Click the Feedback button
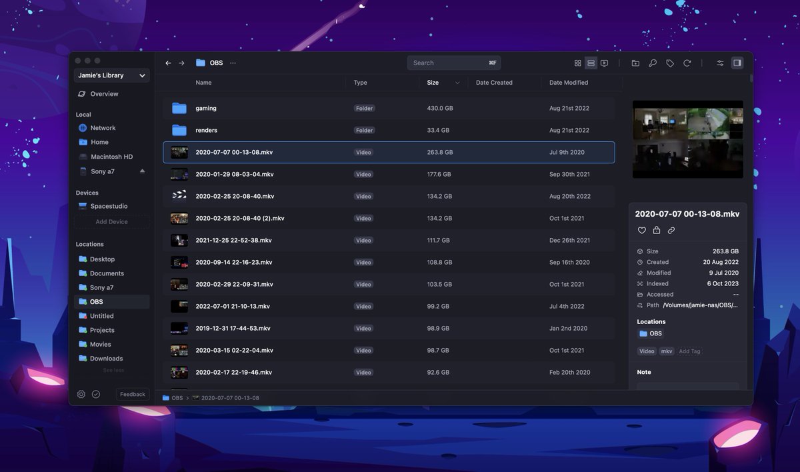Screen dimensions: 800x472 133,394
